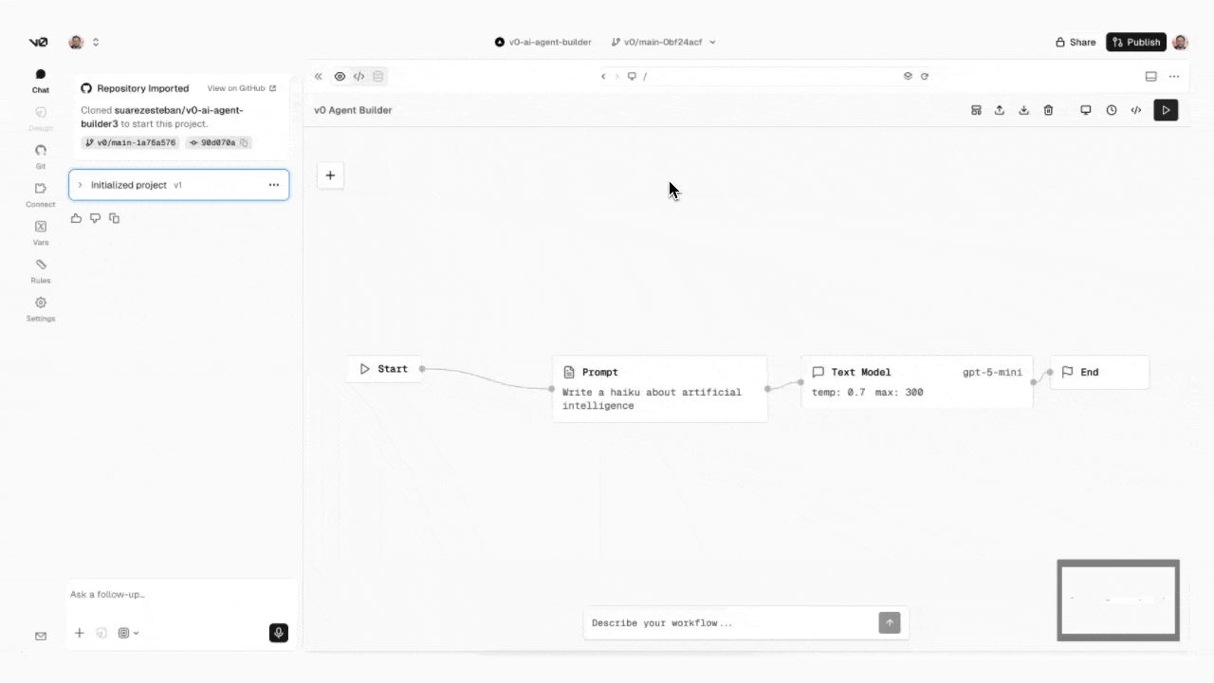This screenshot has width=1214, height=683.
Task: Delete the workflow using the trash icon
Action: [1048, 110]
